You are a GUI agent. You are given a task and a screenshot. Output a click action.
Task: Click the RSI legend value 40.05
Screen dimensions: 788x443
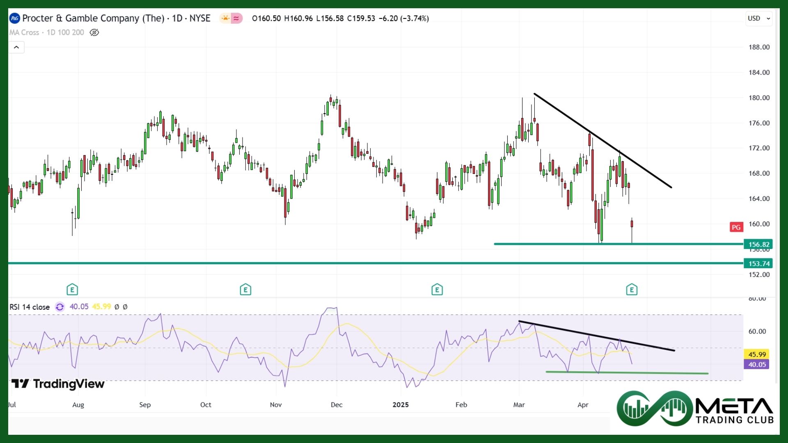click(x=79, y=307)
